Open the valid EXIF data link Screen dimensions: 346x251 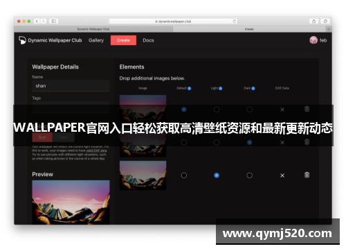96,150
